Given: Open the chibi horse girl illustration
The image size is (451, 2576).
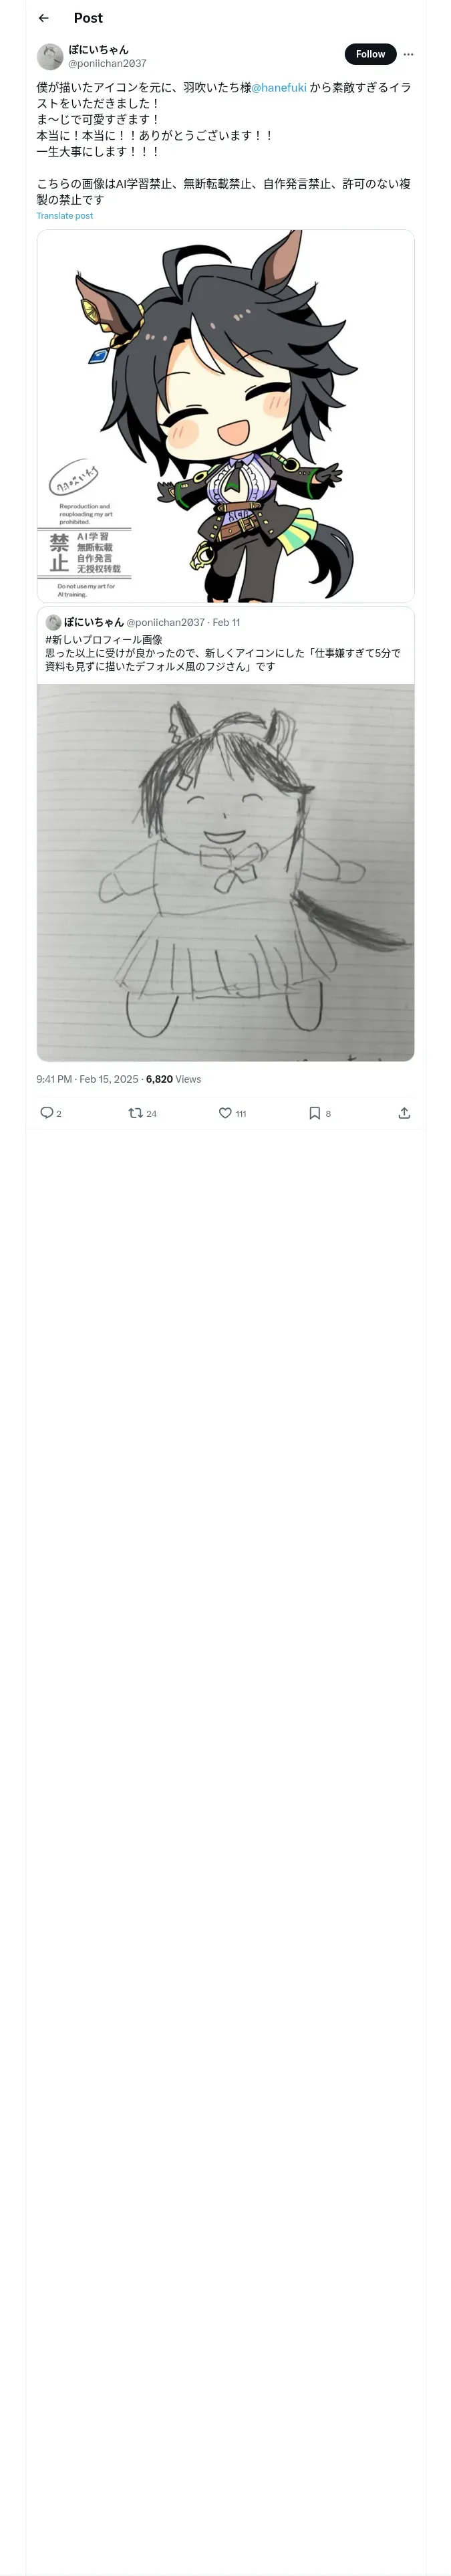Looking at the screenshot, I should pos(226,416).
